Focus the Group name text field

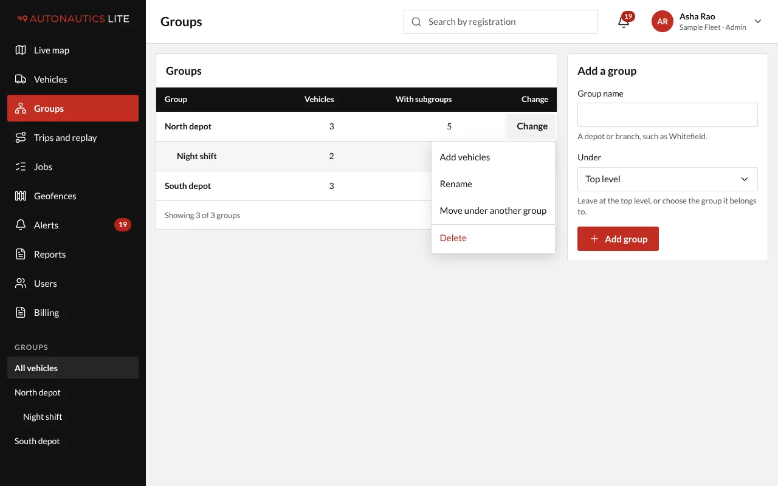point(667,115)
